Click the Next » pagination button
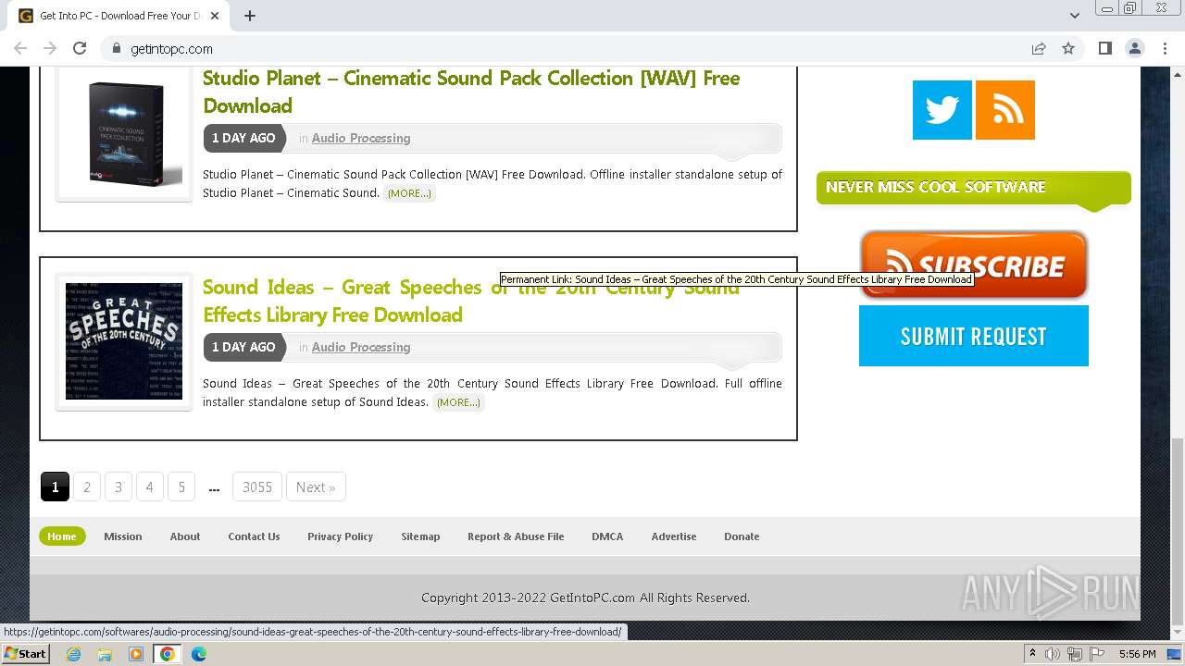 tap(316, 487)
